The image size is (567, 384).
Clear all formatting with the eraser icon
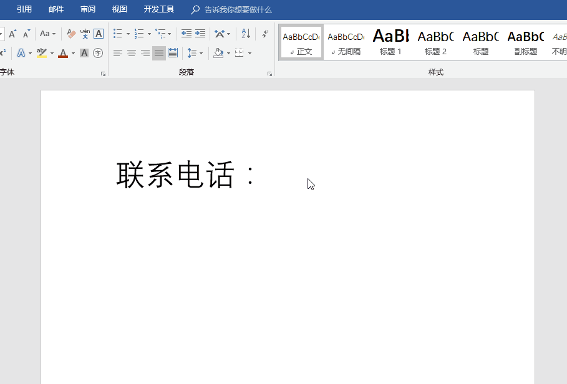tap(70, 34)
